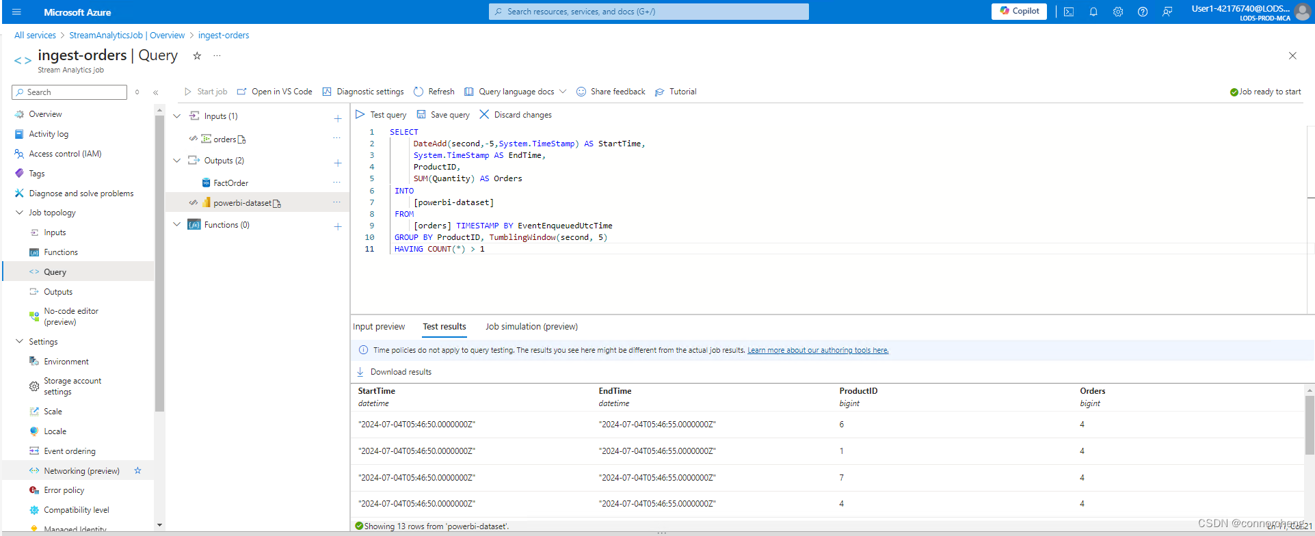Switch to Input preview tab
The width and height of the screenshot is (1315, 536).
coord(379,327)
